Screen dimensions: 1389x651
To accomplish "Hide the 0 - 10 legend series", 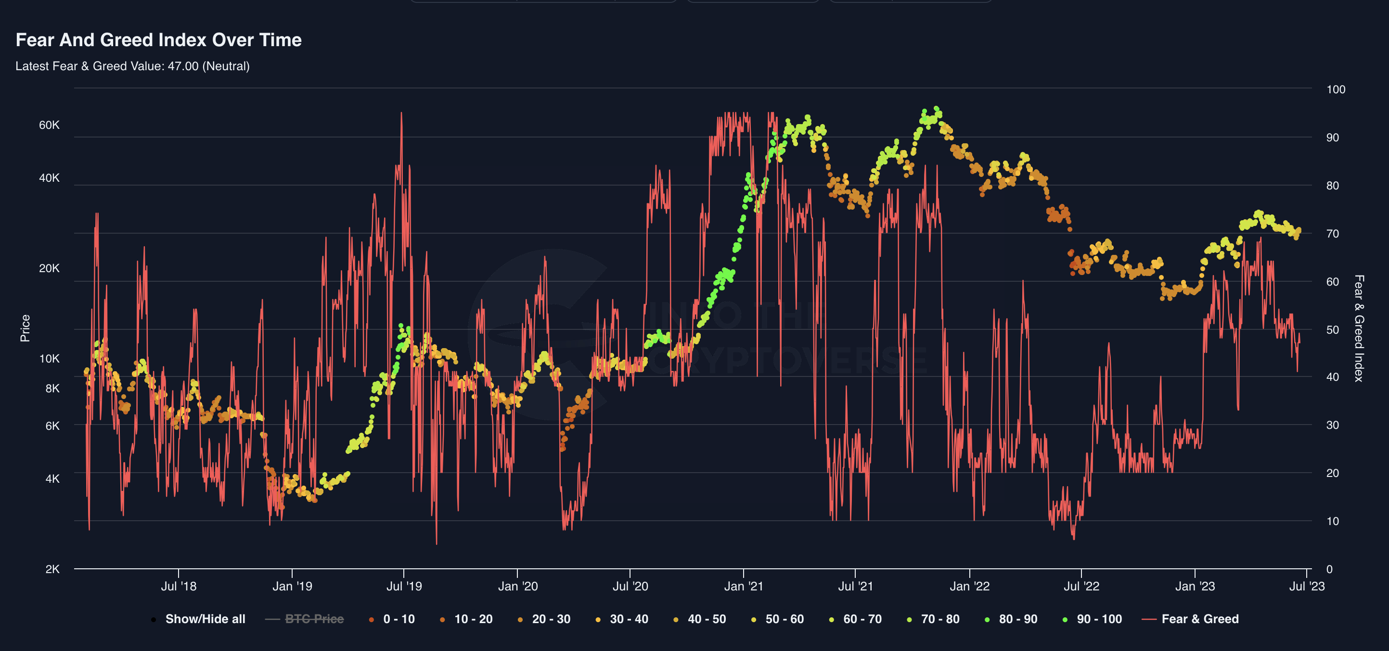I will point(399,619).
